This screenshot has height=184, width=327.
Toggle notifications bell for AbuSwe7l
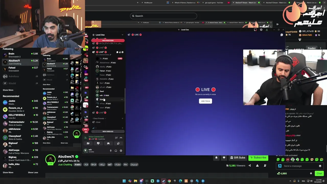tap(216, 158)
